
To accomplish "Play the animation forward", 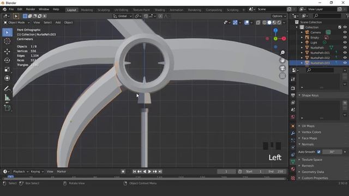I will [149, 171].
